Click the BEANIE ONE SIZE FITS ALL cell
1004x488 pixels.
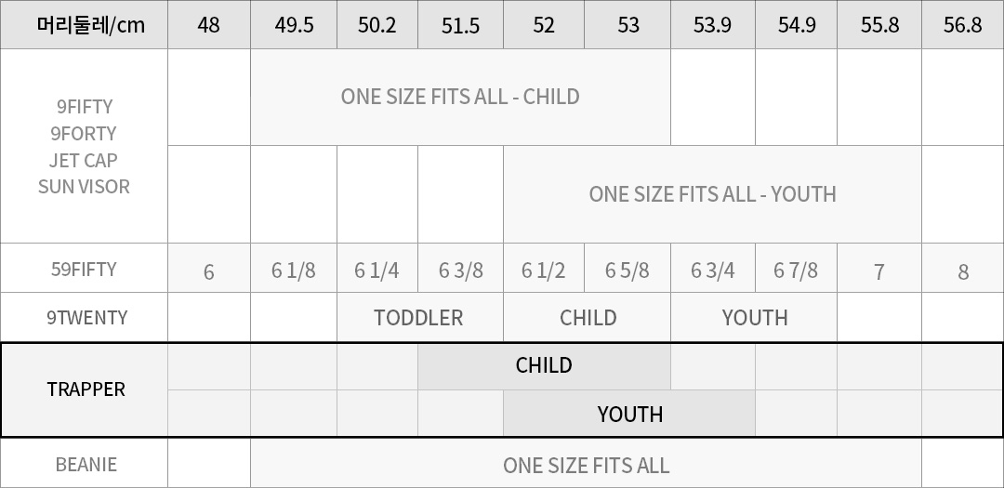pyautogui.click(x=586, y=465)
